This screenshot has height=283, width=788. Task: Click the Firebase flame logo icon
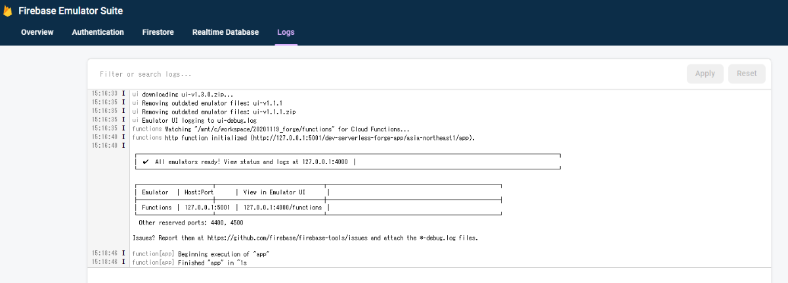(7, 11)
